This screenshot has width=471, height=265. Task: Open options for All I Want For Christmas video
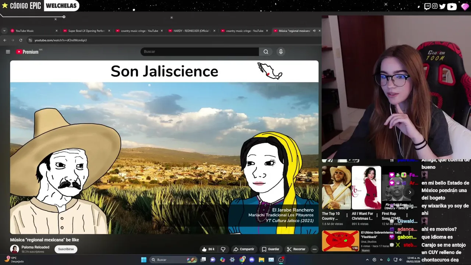click(377, 215)
